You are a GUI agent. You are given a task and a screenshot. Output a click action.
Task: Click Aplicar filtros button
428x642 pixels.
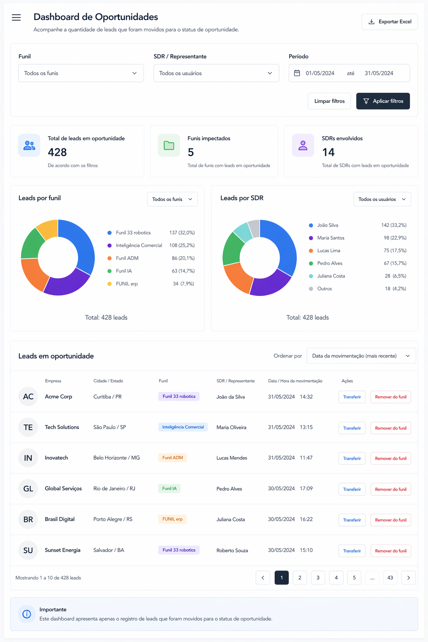[383, 101]
